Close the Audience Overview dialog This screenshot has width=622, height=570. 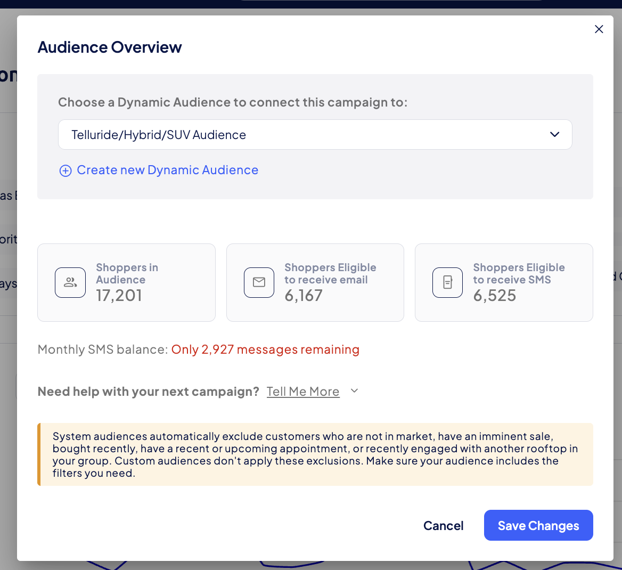pyautogui.click(x=599, y=29)
